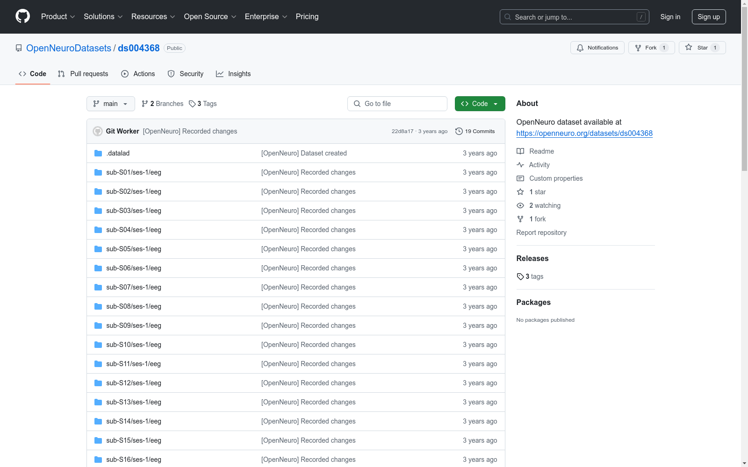Switch to the Security tab
Image resolution: width=748 pixels, height=467 pixels.
coord(186,74)
